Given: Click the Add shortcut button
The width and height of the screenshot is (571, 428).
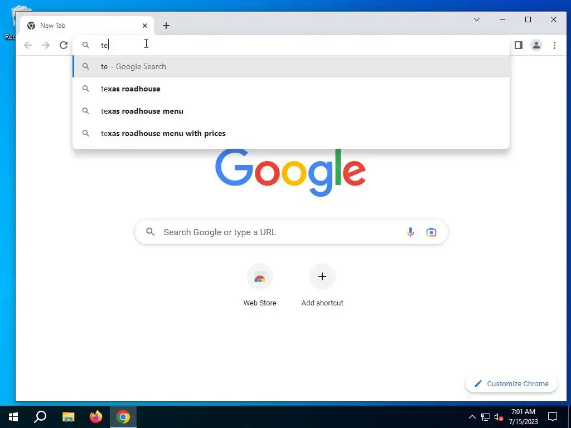Looking at the screenshot, I should click(x=322, y=285).
